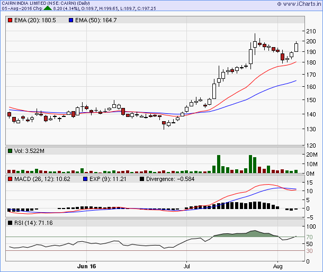Screen dimensions: 323x272
Task: Click the 190 price axis label
Action: click(x=311, y=52)
